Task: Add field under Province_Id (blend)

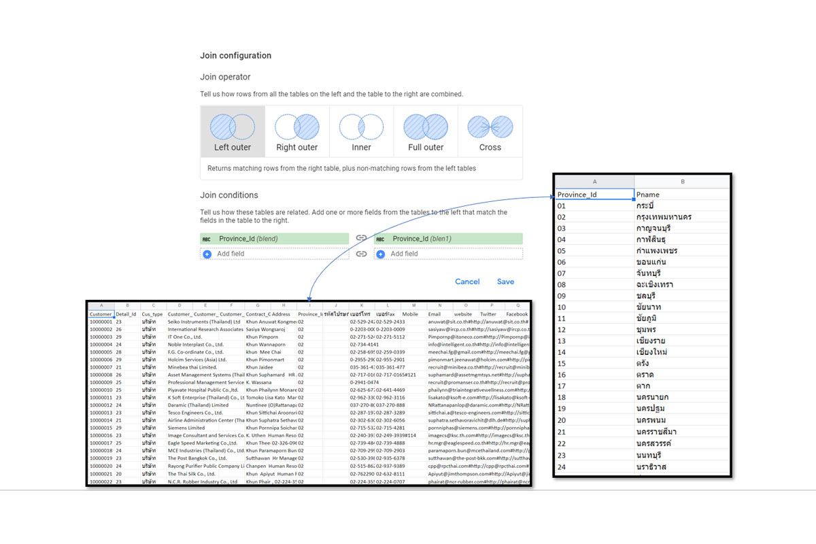Action: (275, 254)
